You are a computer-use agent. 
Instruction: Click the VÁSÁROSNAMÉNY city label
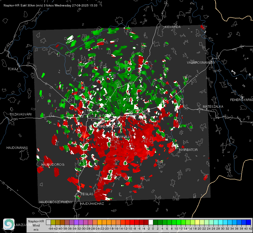201,63
